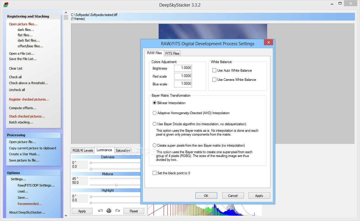Switch to the Saturation tab
Screen dimensions: 360x221
point(123,151)
